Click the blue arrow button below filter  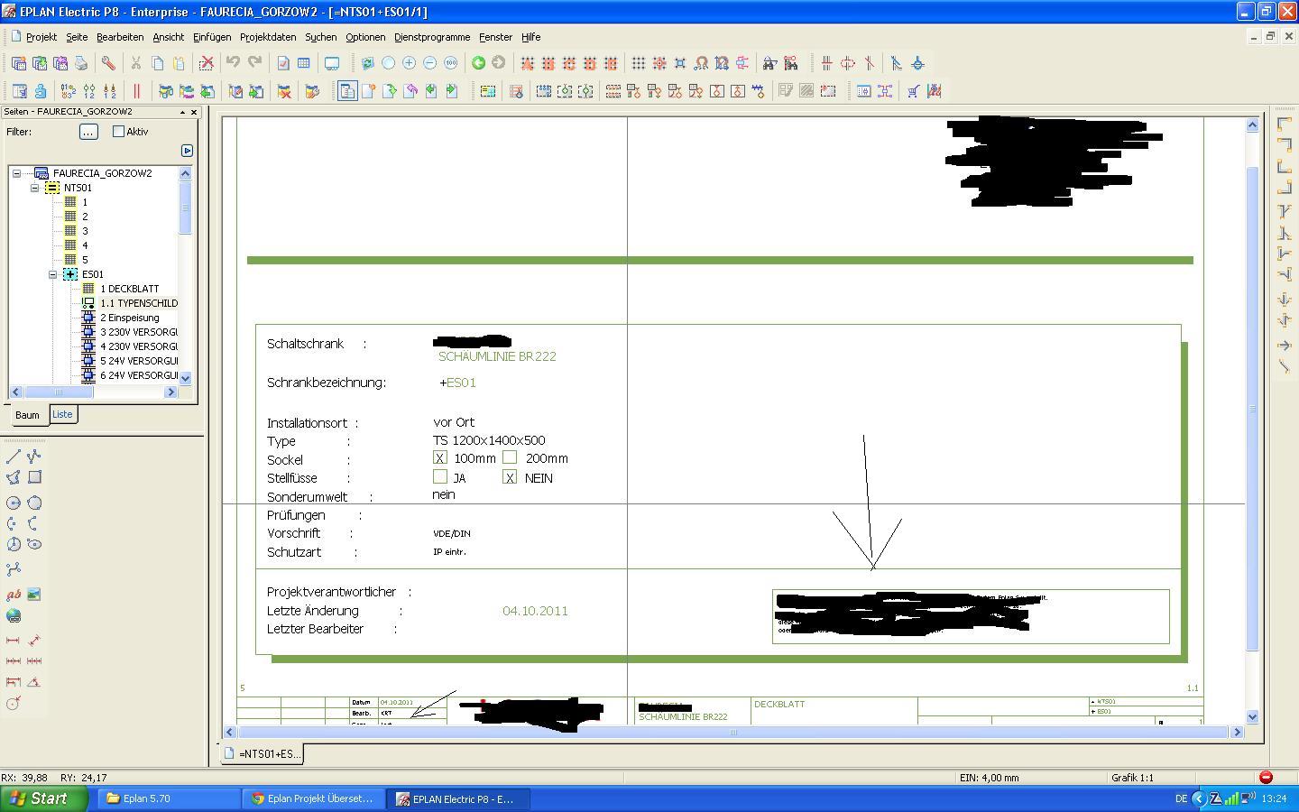188,151
